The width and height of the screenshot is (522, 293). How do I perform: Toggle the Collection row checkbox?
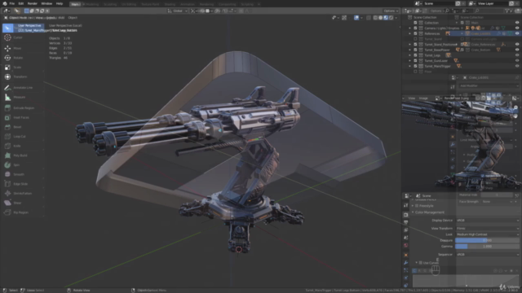[415, 23]
